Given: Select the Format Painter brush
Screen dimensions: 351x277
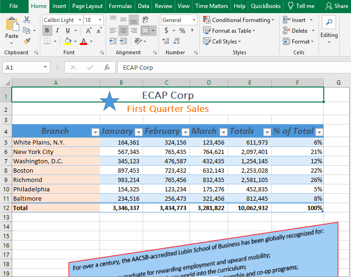Looking at the screenshot, I should click(27, 41).
